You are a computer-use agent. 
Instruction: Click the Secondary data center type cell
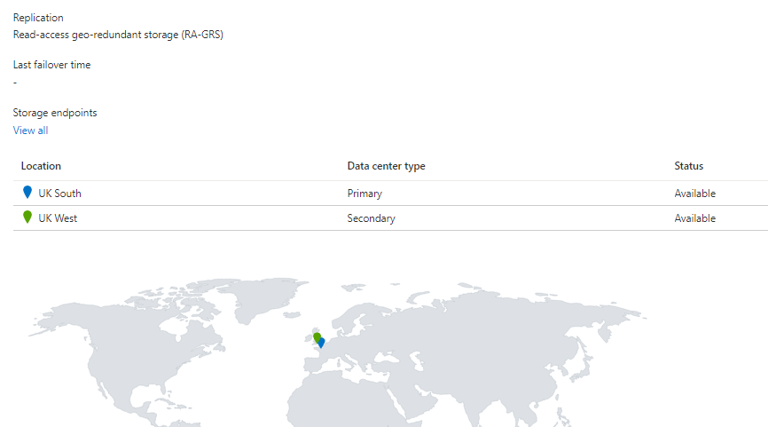coord(371,218)
